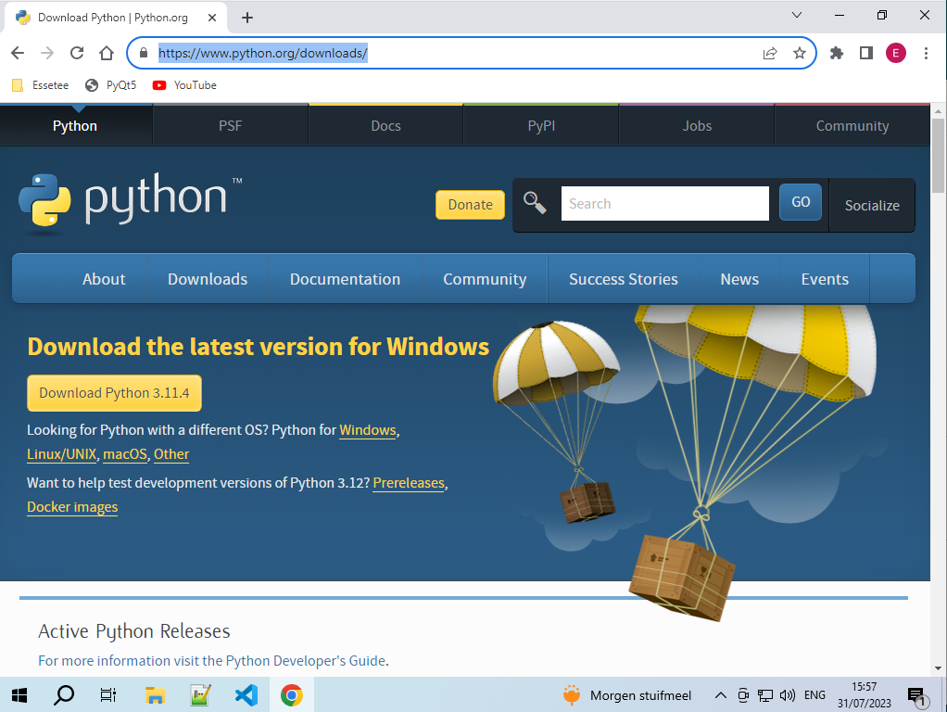Switch to the PyPI top tab
The image size is (947, 712).
click(x=541, y=126)
